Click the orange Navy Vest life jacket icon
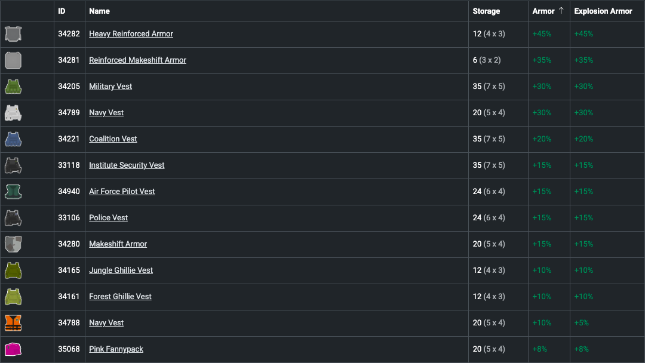Image resolution: width=645 pixels, height=363 pixels. pyautogui.click(x=13, y=323)
